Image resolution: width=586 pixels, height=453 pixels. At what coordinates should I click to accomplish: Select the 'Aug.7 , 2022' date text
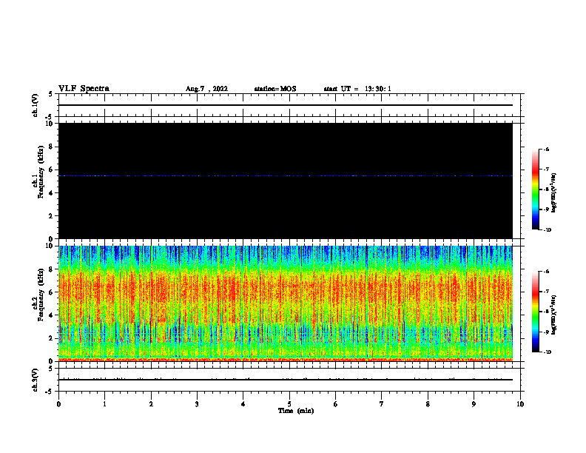coord(206,89)
